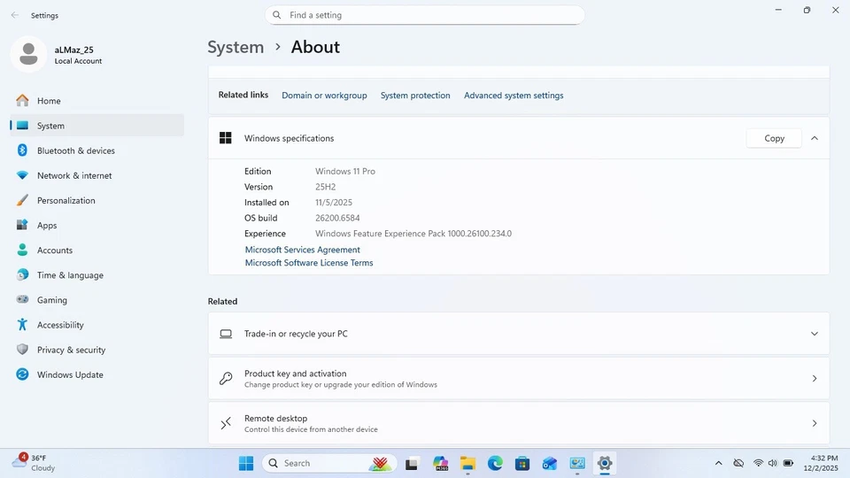The image size is (850, 478).
Task: Click the Time & language globe icon
Action: [22, 274]
